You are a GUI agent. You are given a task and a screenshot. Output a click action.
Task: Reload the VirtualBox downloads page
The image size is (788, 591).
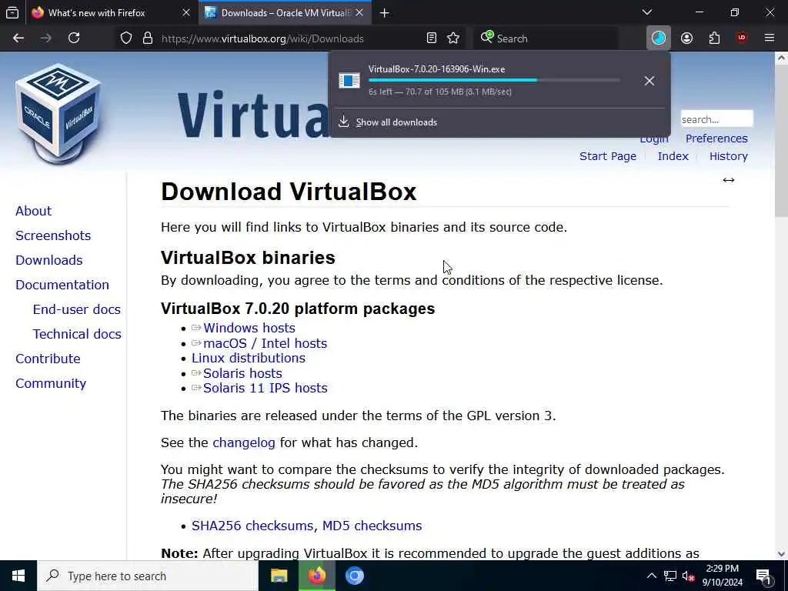[x=74, y=38]
